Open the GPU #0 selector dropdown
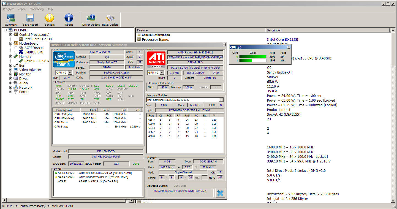The height and width of the screenshot is (209, 397). [x=162, y=73]
